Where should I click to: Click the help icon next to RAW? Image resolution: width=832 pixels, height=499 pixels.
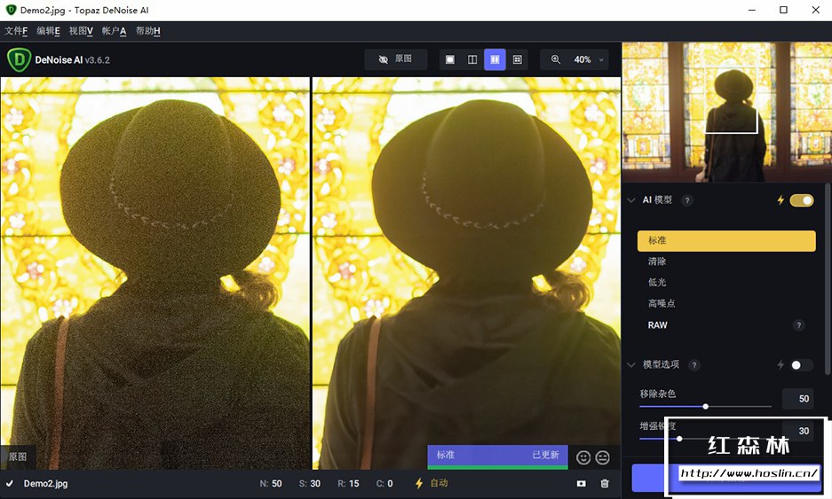pyautogui.click(x=799, y=325)
